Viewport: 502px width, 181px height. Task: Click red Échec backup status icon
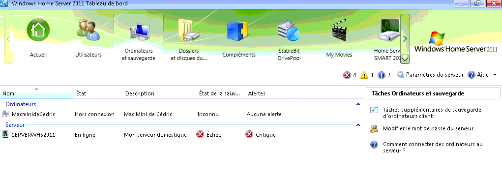click(x=200, y=135)
